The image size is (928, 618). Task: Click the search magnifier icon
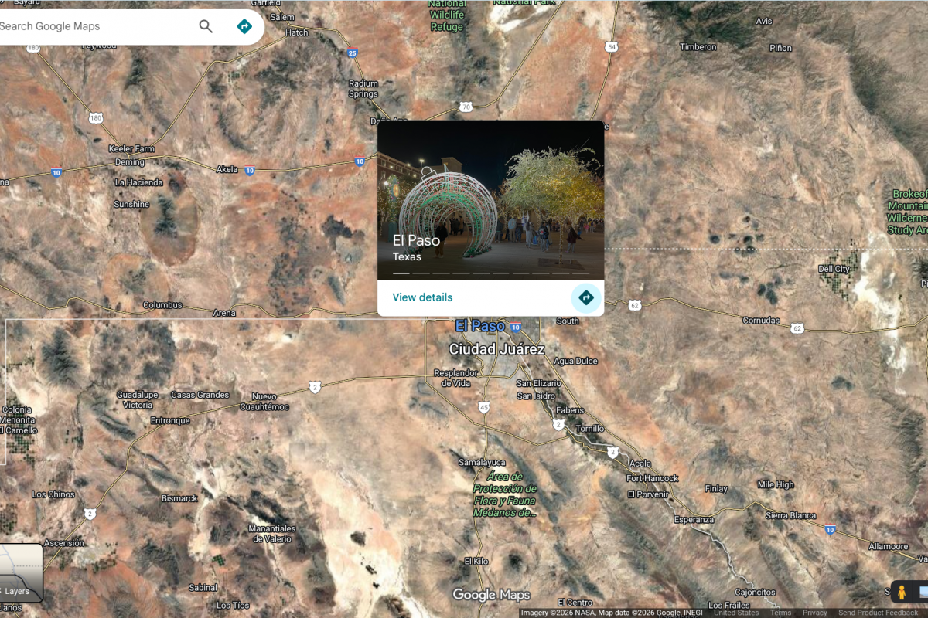click(206, 26)
